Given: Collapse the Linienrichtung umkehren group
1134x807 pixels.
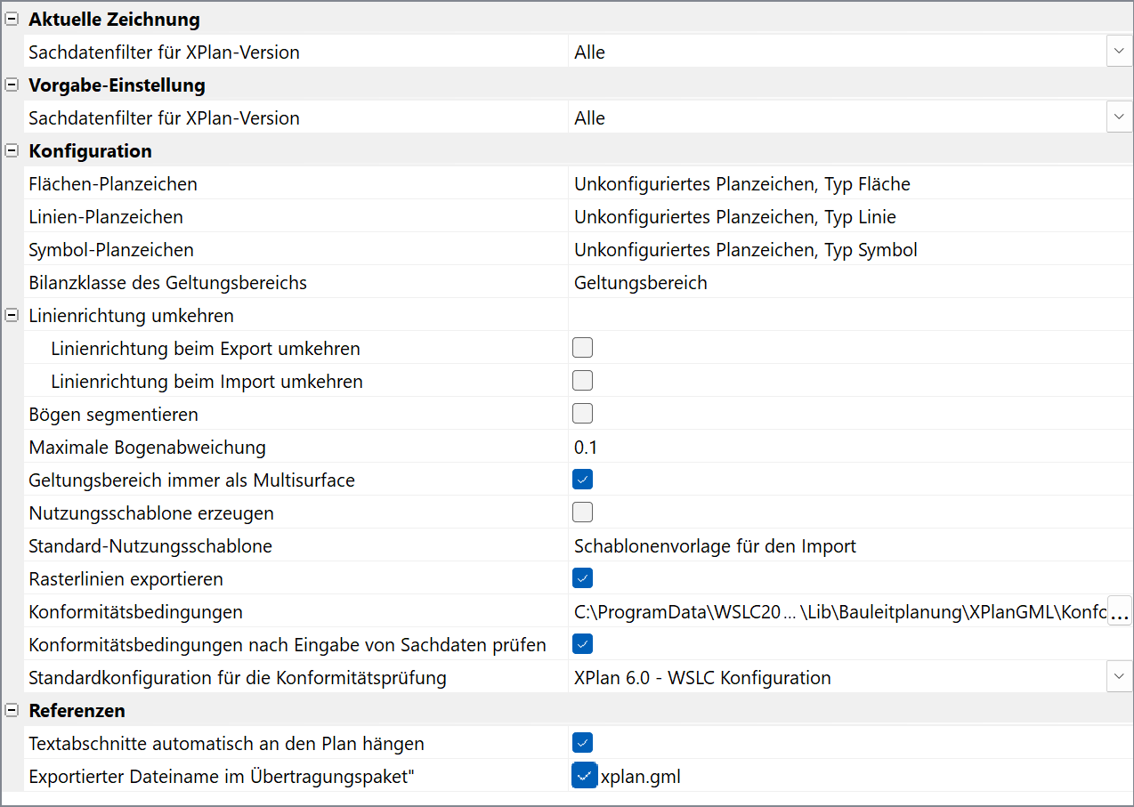Looking at the screenshot, I should pos(12,315).
